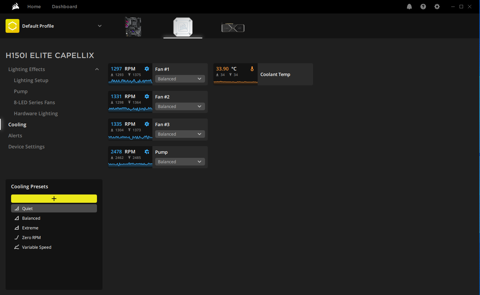Screen dimensions: 480x295
Task: Click the Quiet preset curve icon
Action: (17, 209)
